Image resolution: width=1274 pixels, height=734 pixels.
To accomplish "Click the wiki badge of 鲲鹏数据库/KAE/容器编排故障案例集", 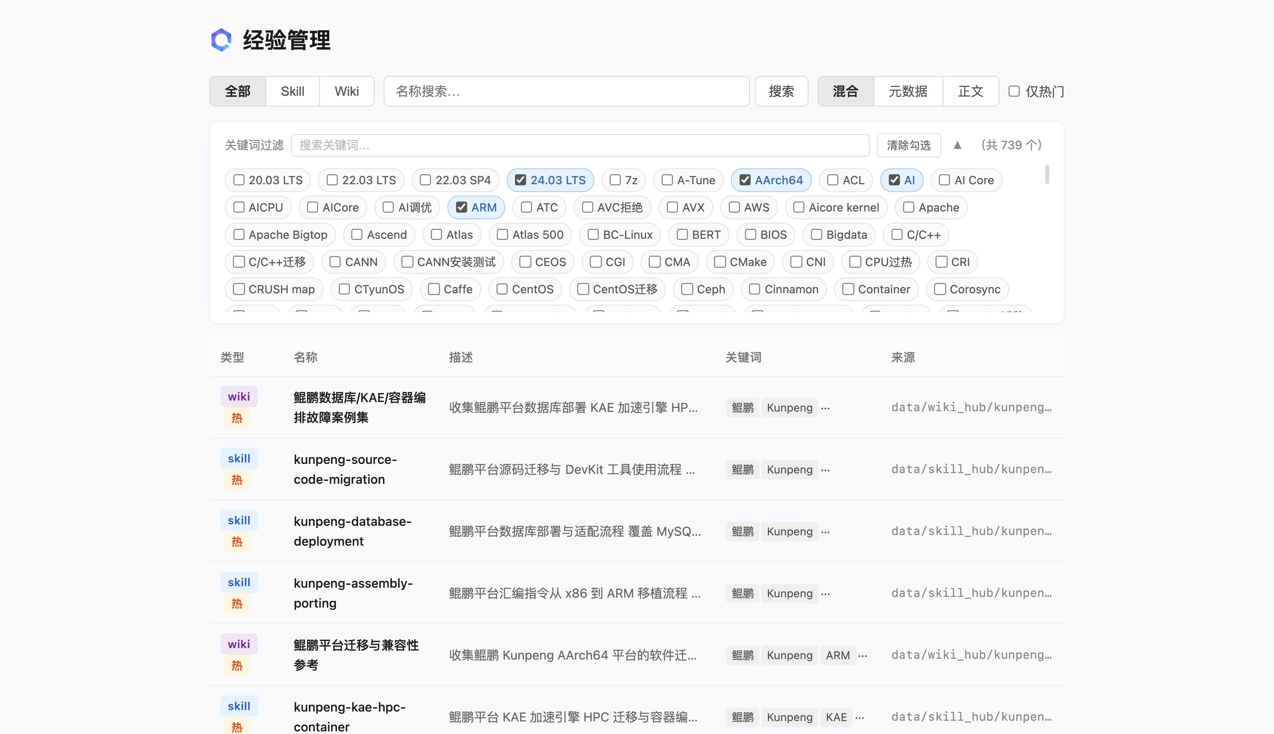I will pos(239,396).
